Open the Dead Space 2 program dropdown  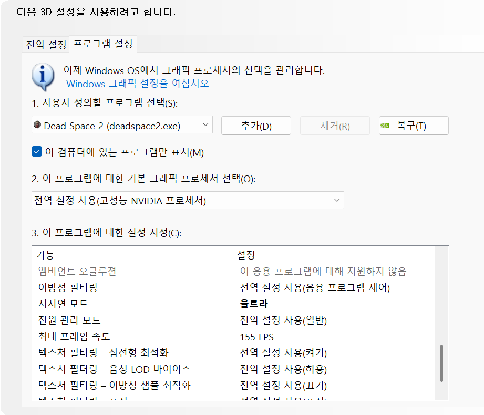(x=122, y=124)
